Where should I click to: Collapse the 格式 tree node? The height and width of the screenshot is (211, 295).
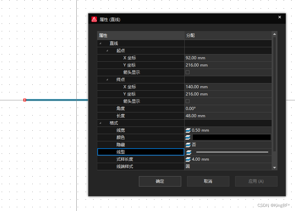coord(100,123)
